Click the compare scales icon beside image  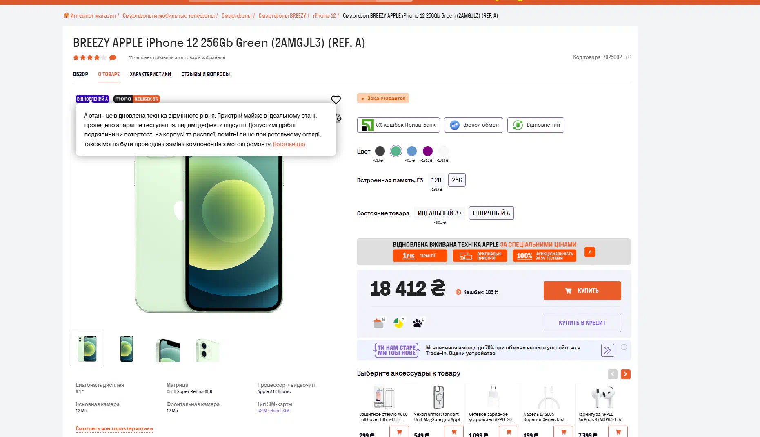tap(339, 118)
